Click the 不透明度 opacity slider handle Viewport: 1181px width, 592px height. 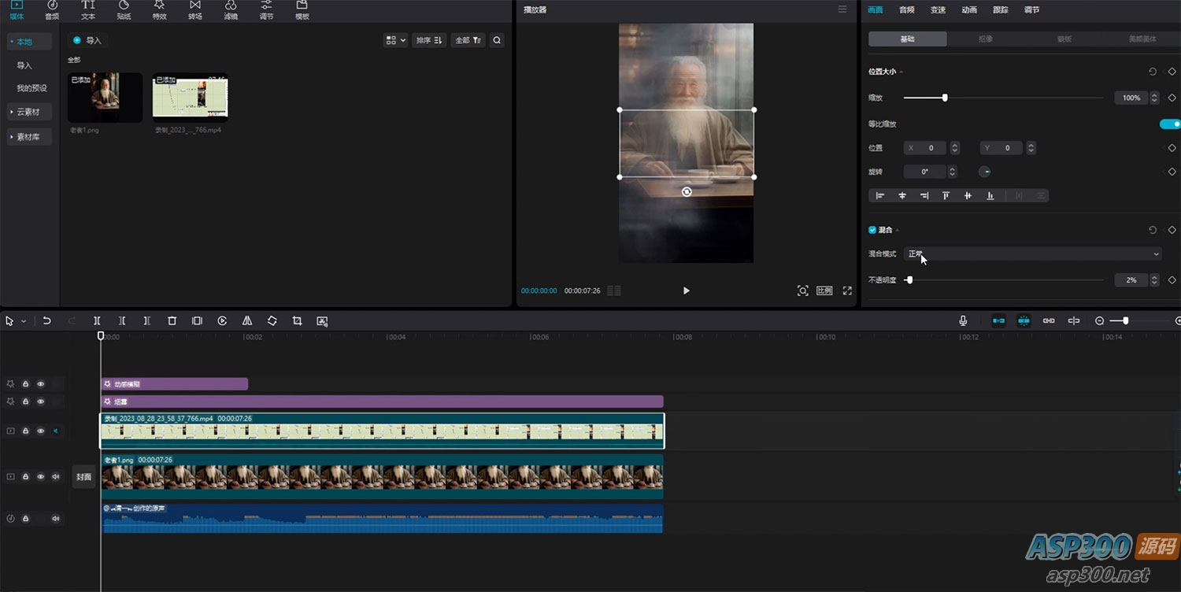[909, 280]
